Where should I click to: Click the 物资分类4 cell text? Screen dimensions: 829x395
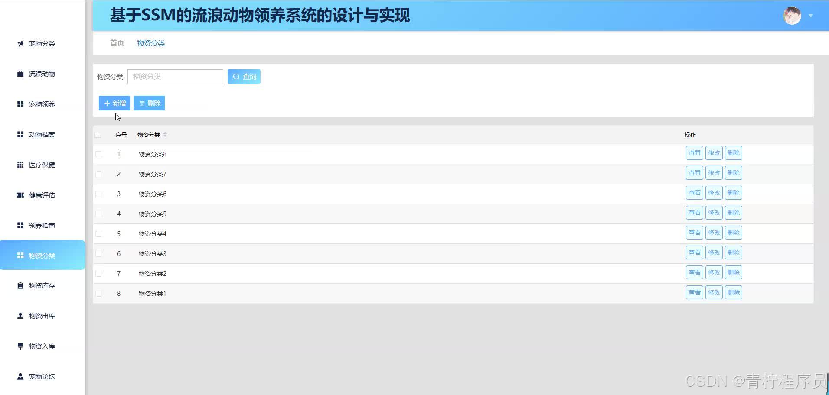153,234
